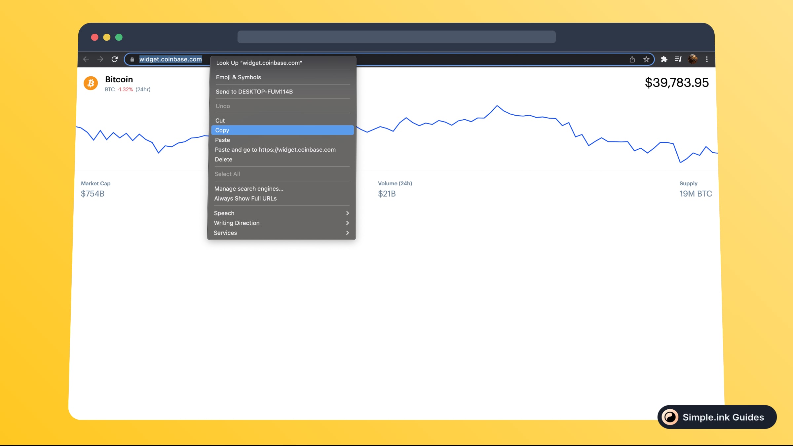The width and height of the screenshot is (793, 446).
Task: Click the Simple.ink Guides logo icon
Action: tap(670, 417)
